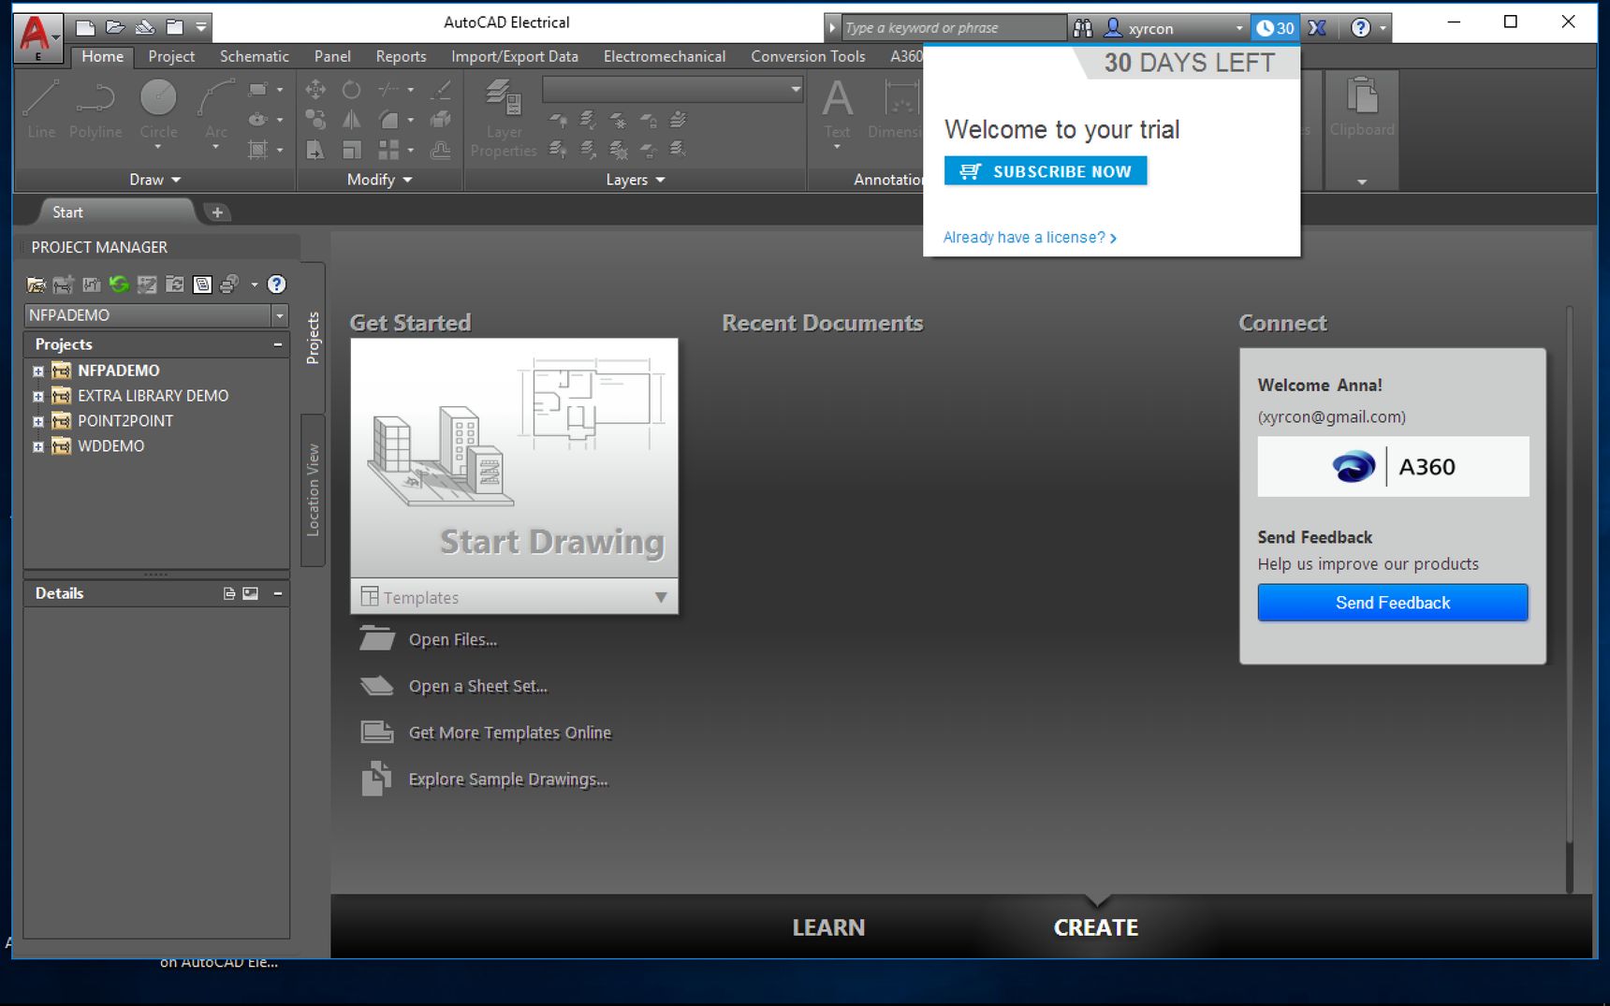Expand the WDDEMO project tree node

coord(38,447)
